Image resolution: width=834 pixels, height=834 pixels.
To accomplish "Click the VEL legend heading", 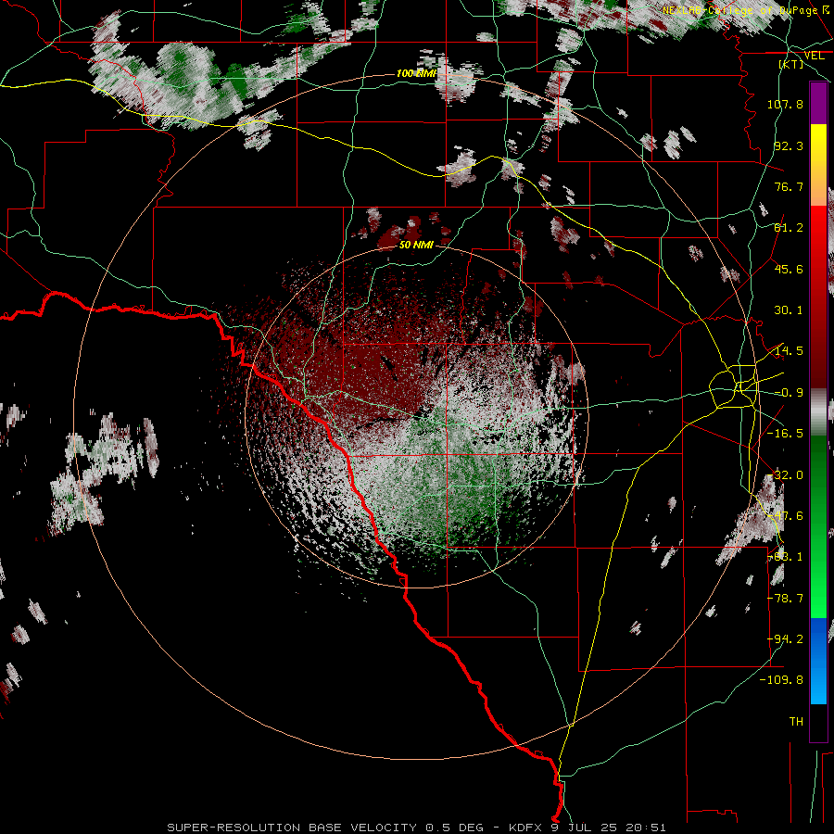I will coord(814,56).
